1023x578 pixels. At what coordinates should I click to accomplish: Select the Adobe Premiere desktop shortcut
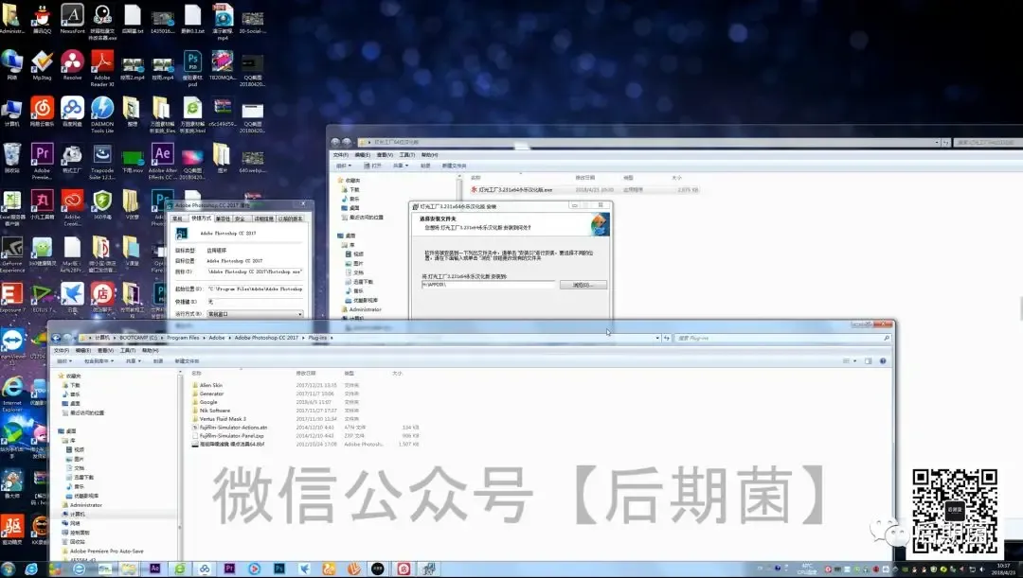[42, 161]
